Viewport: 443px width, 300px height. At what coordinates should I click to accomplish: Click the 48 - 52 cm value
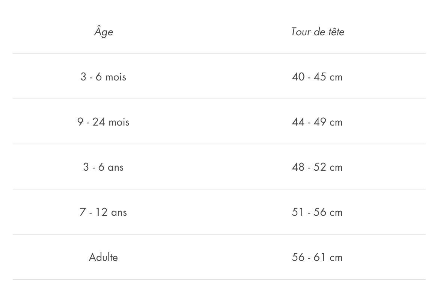tap(317, 167)
